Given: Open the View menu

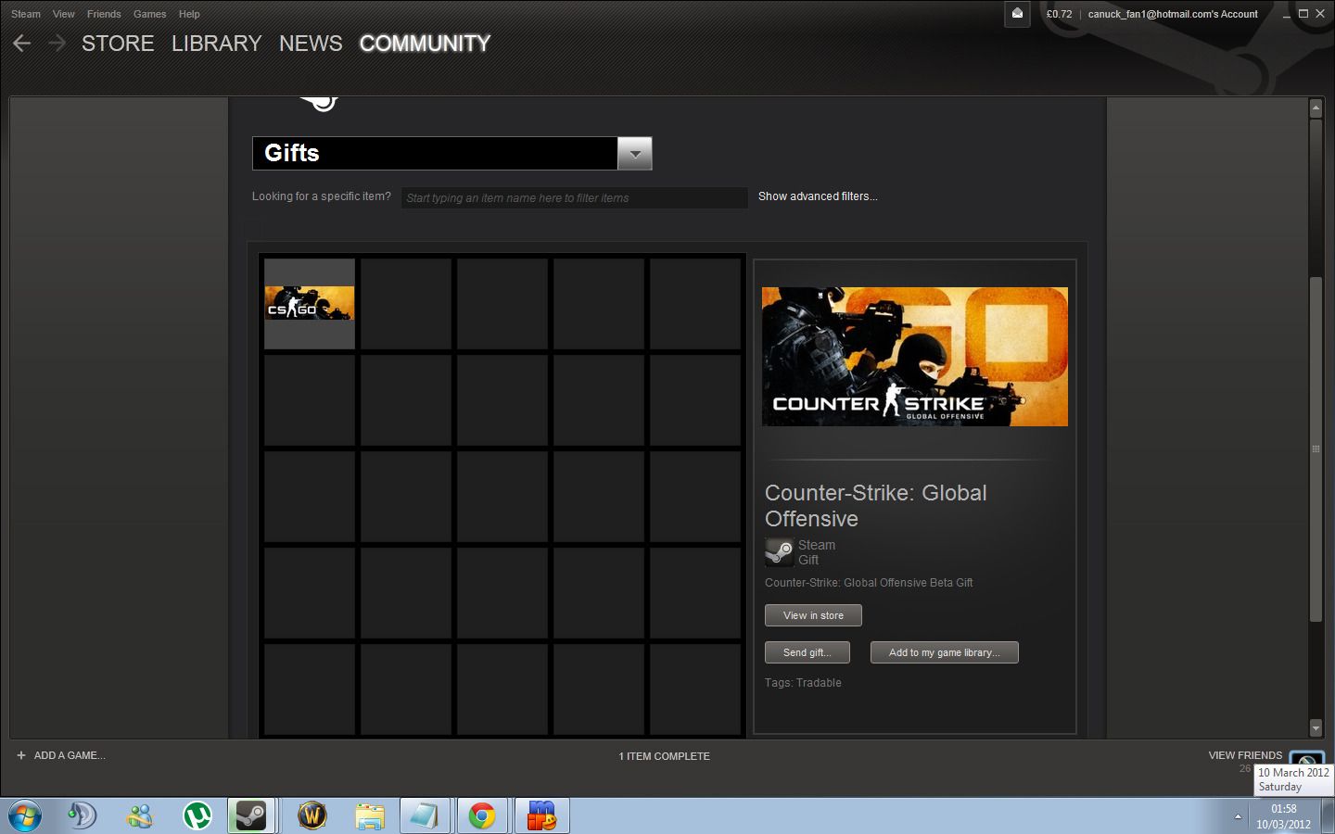Looking at the screenshot, I should [64, 14].
